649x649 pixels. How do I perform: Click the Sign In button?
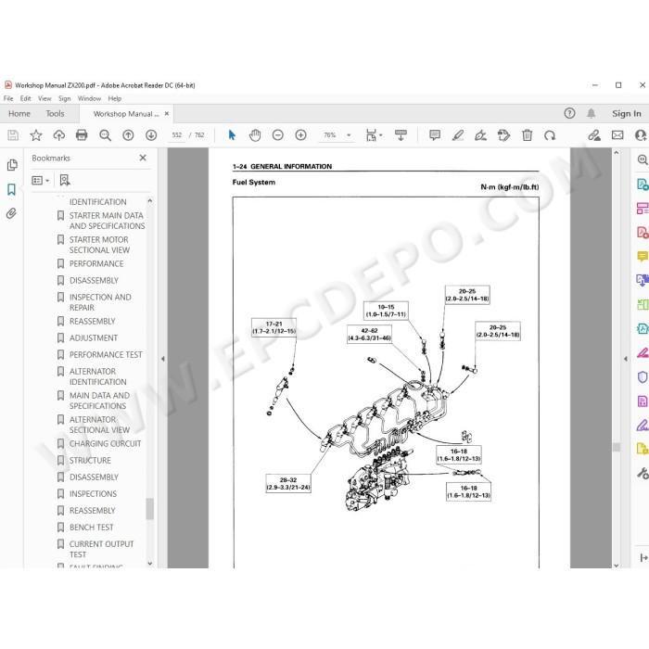pos(626,113)
